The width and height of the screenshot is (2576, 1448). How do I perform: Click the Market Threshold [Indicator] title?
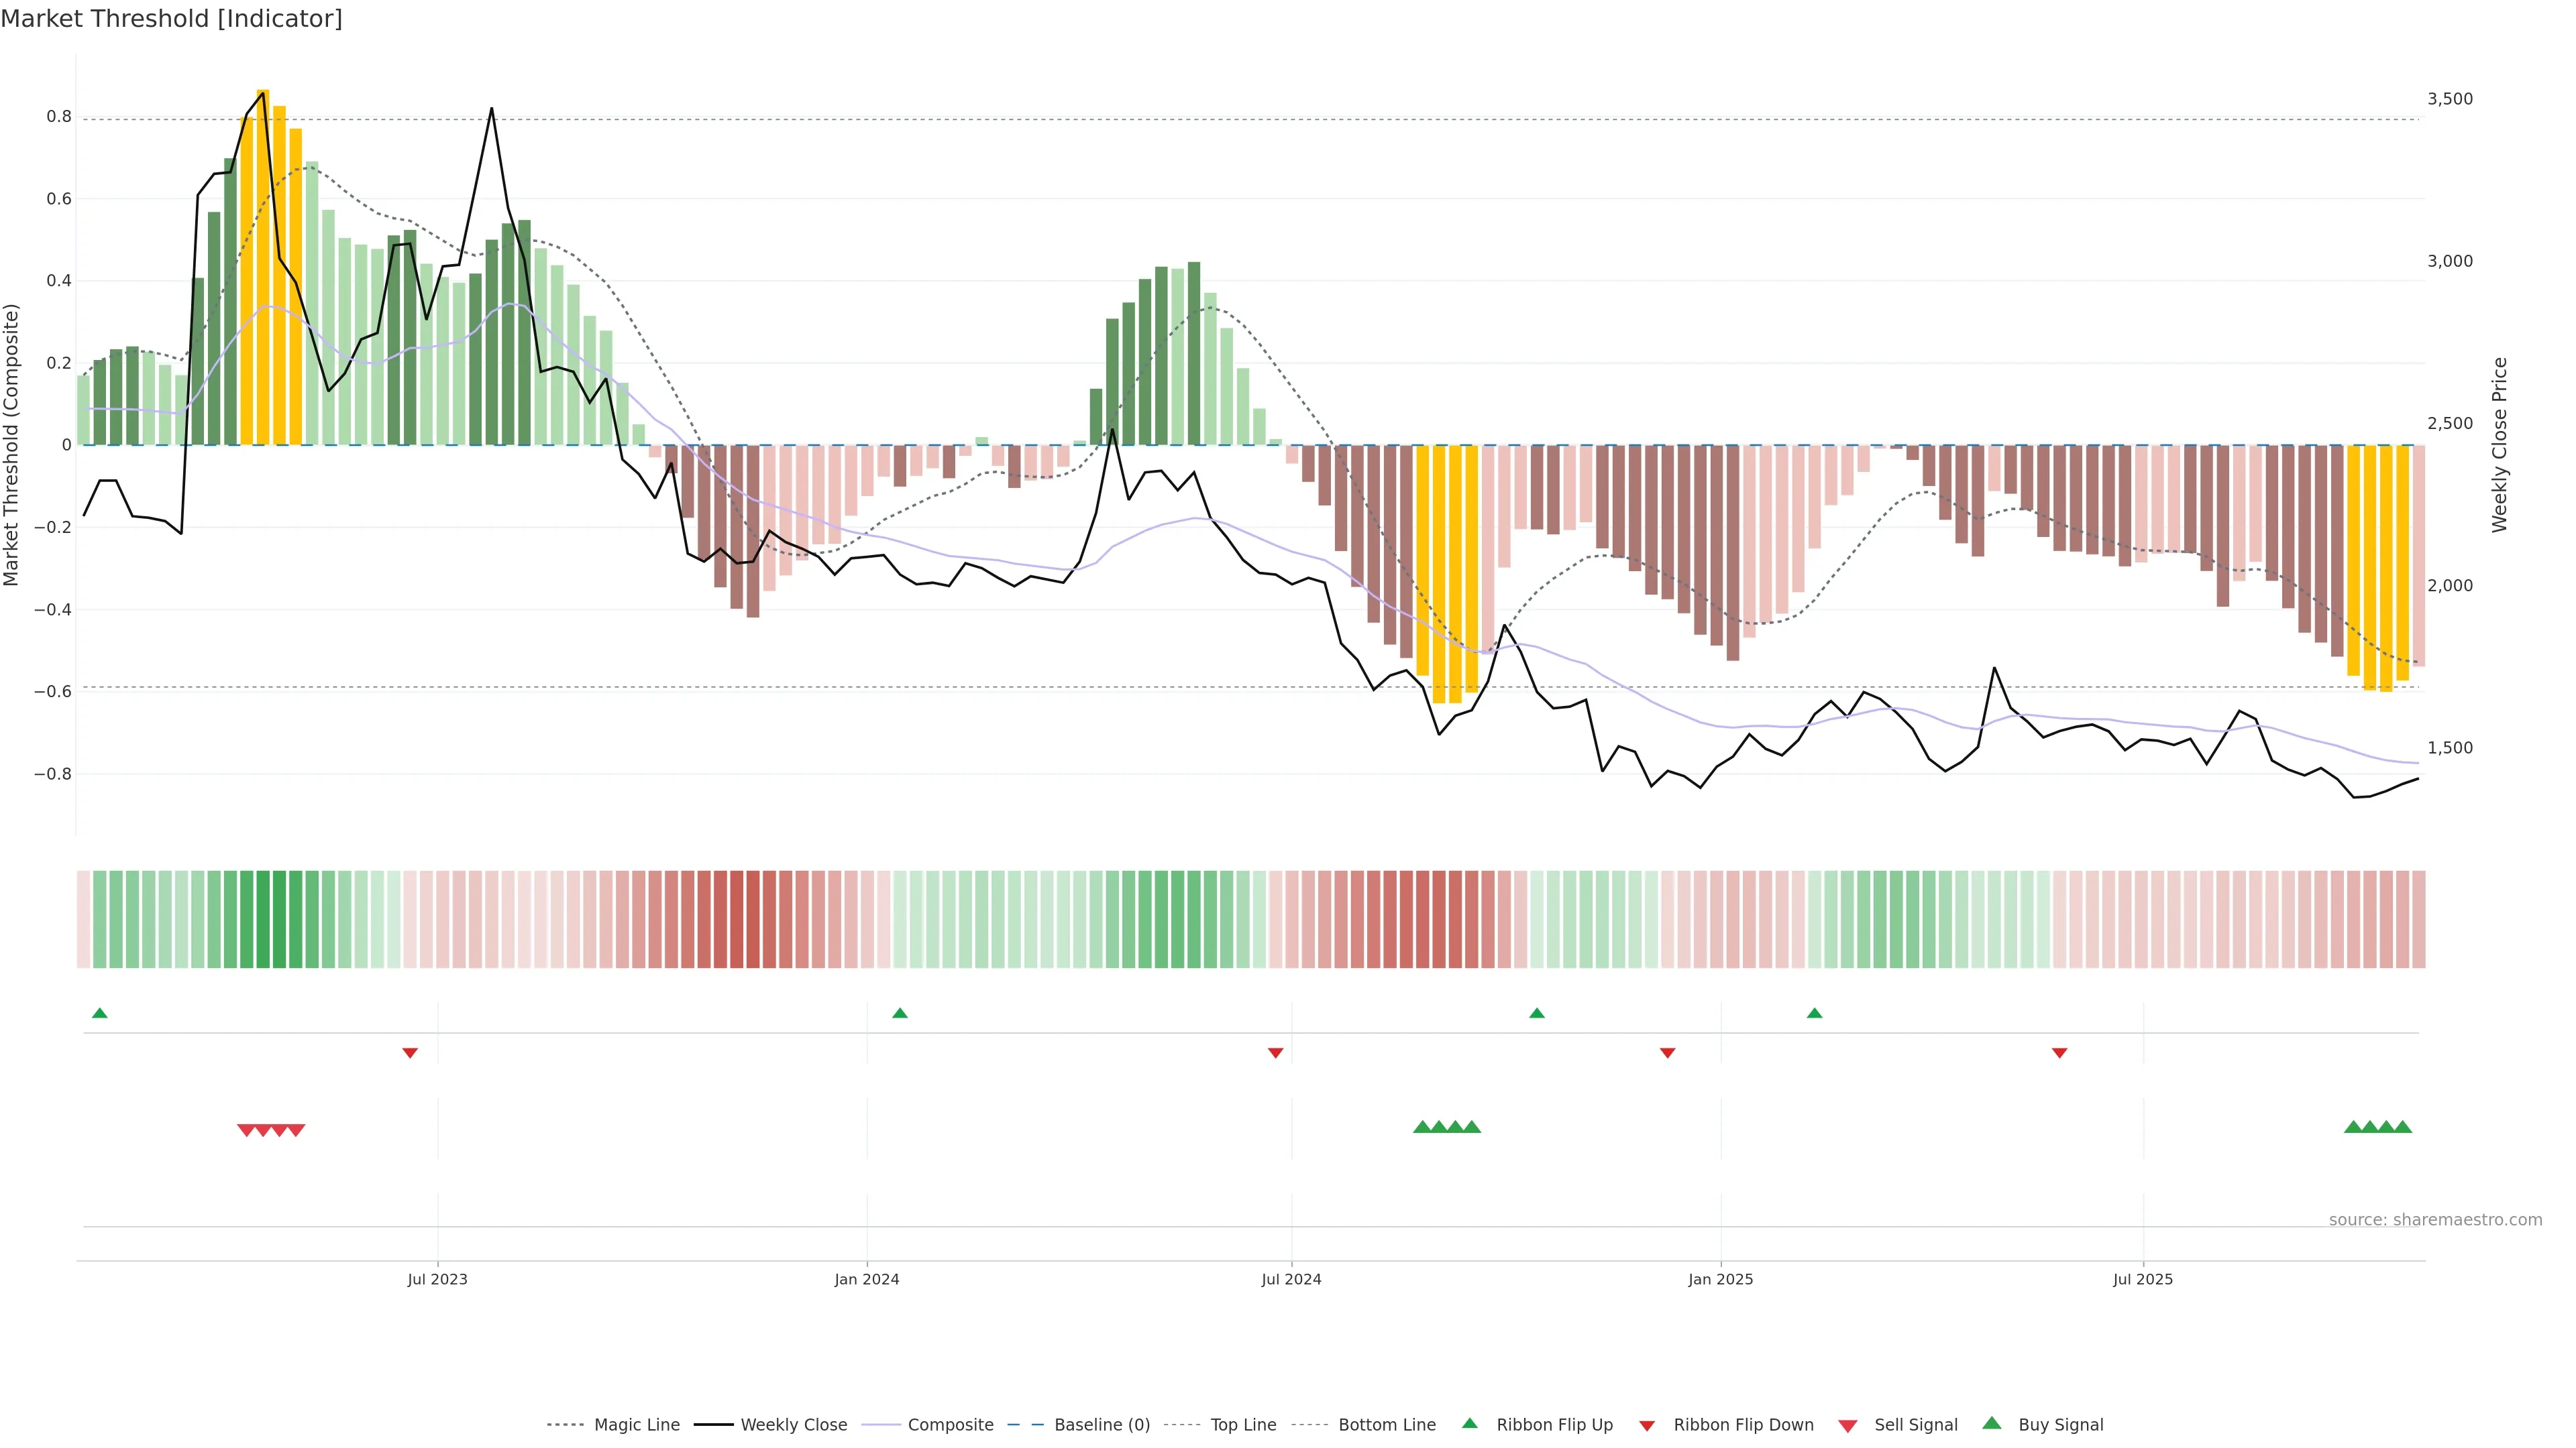point(171,19)
